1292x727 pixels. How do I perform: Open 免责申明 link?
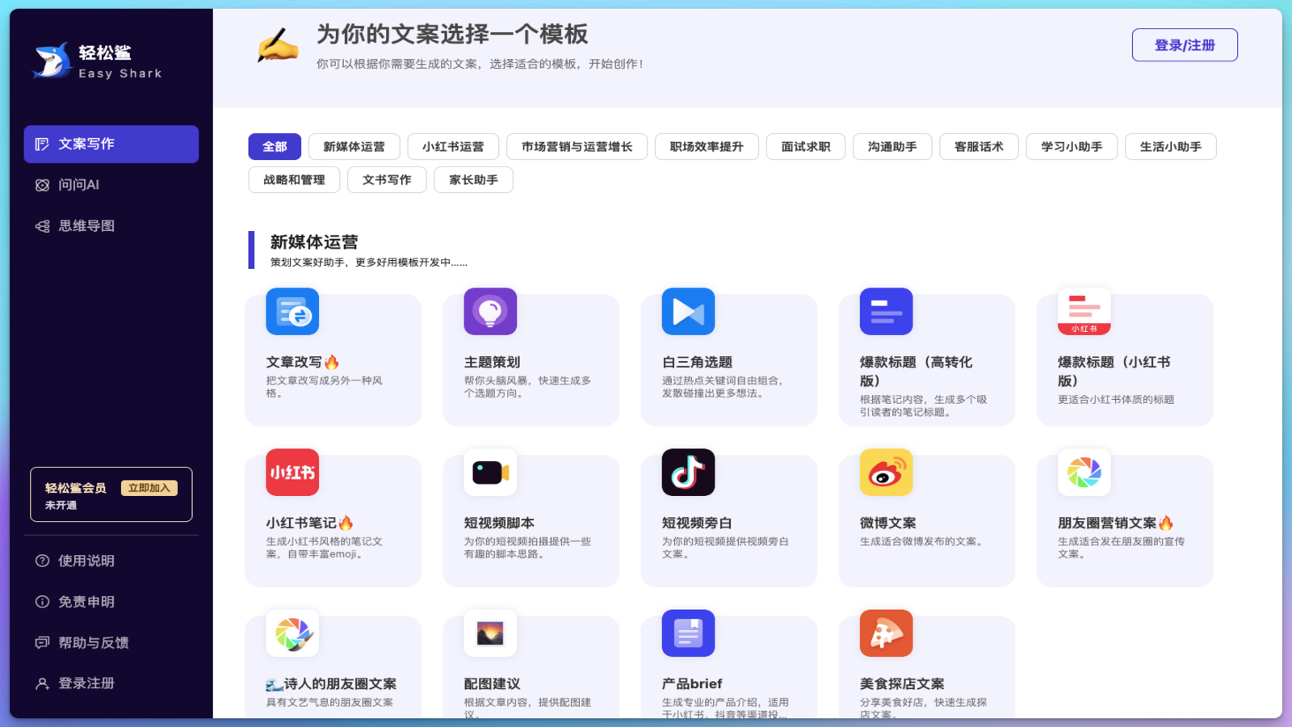tap(86, 602)
